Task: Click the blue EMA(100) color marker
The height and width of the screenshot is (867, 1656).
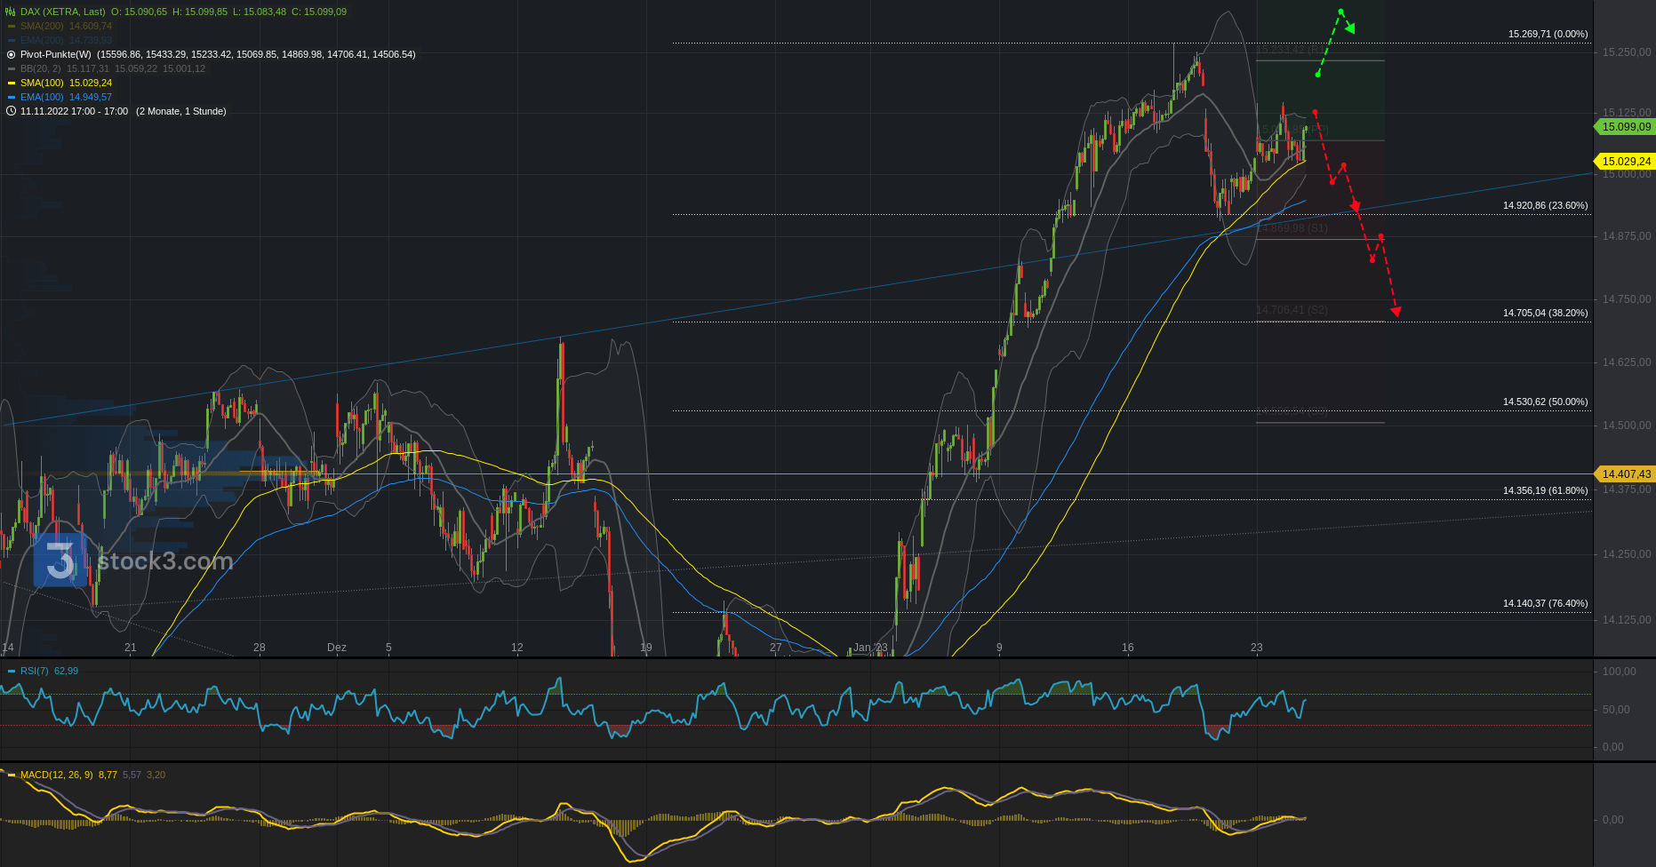Action: pyautogui.click(x=12, y=97)
